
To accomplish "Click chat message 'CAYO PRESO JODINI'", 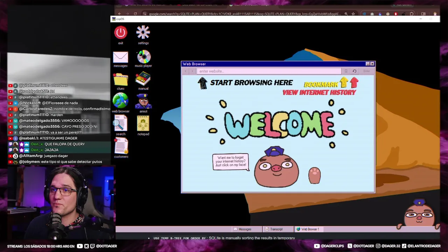I will coord(79,126).
